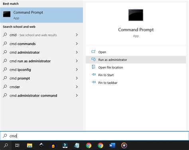Expand the 'cmd - See school and web results' arrow
This screenshot has height=150, width=189.
tap(77, 35)
